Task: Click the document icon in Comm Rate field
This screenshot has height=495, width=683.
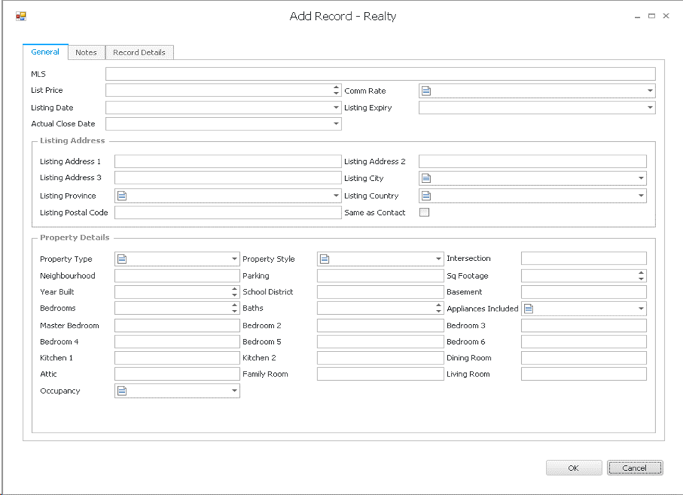Action: click(426, 91)
